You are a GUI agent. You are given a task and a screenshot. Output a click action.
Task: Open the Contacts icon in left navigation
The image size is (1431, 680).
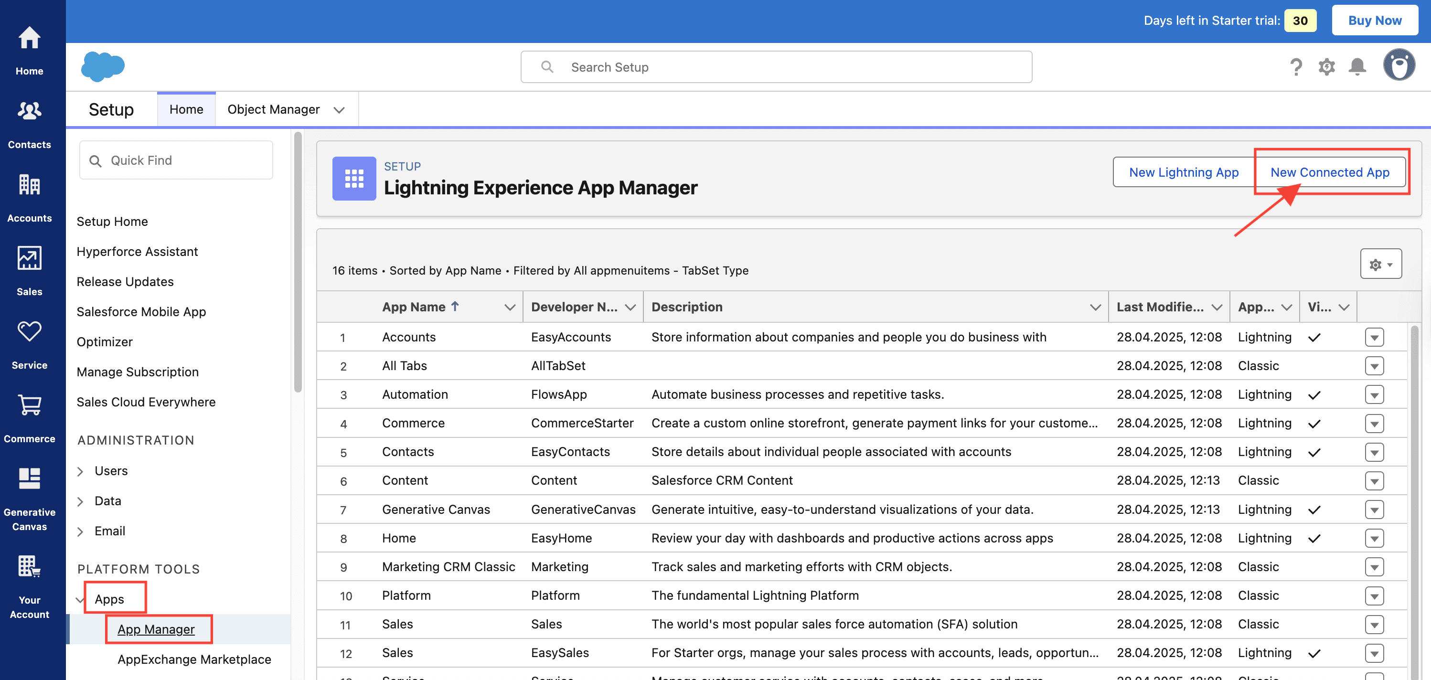pyautogui.click(x=29, y=111)
